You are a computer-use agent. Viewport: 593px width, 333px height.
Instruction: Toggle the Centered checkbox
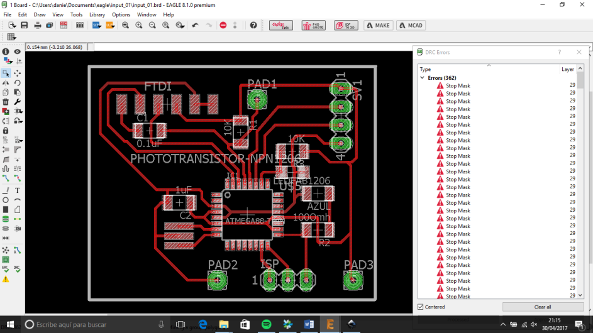(x=421, y=307)
